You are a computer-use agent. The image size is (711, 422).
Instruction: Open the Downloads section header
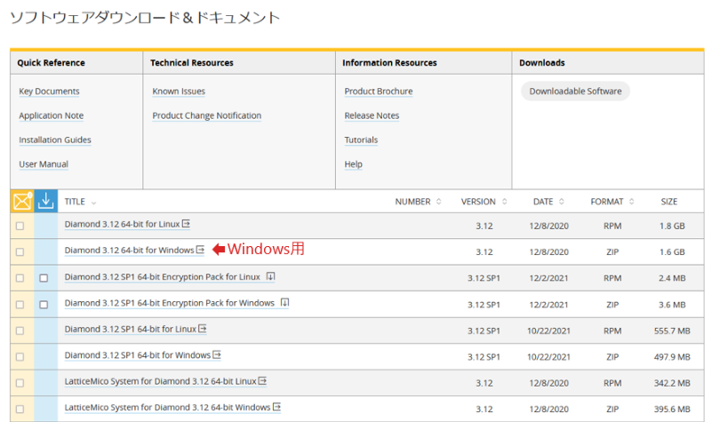click(542, 62)
